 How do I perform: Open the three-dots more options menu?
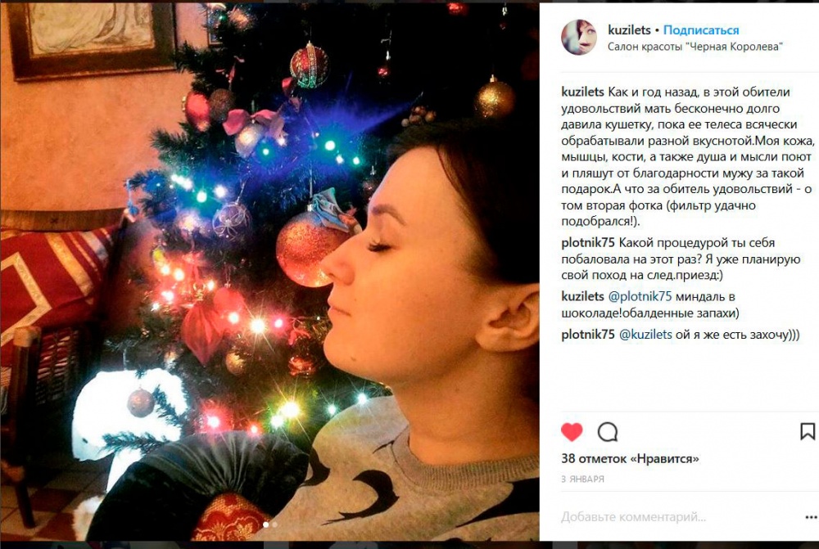[811, 517]
